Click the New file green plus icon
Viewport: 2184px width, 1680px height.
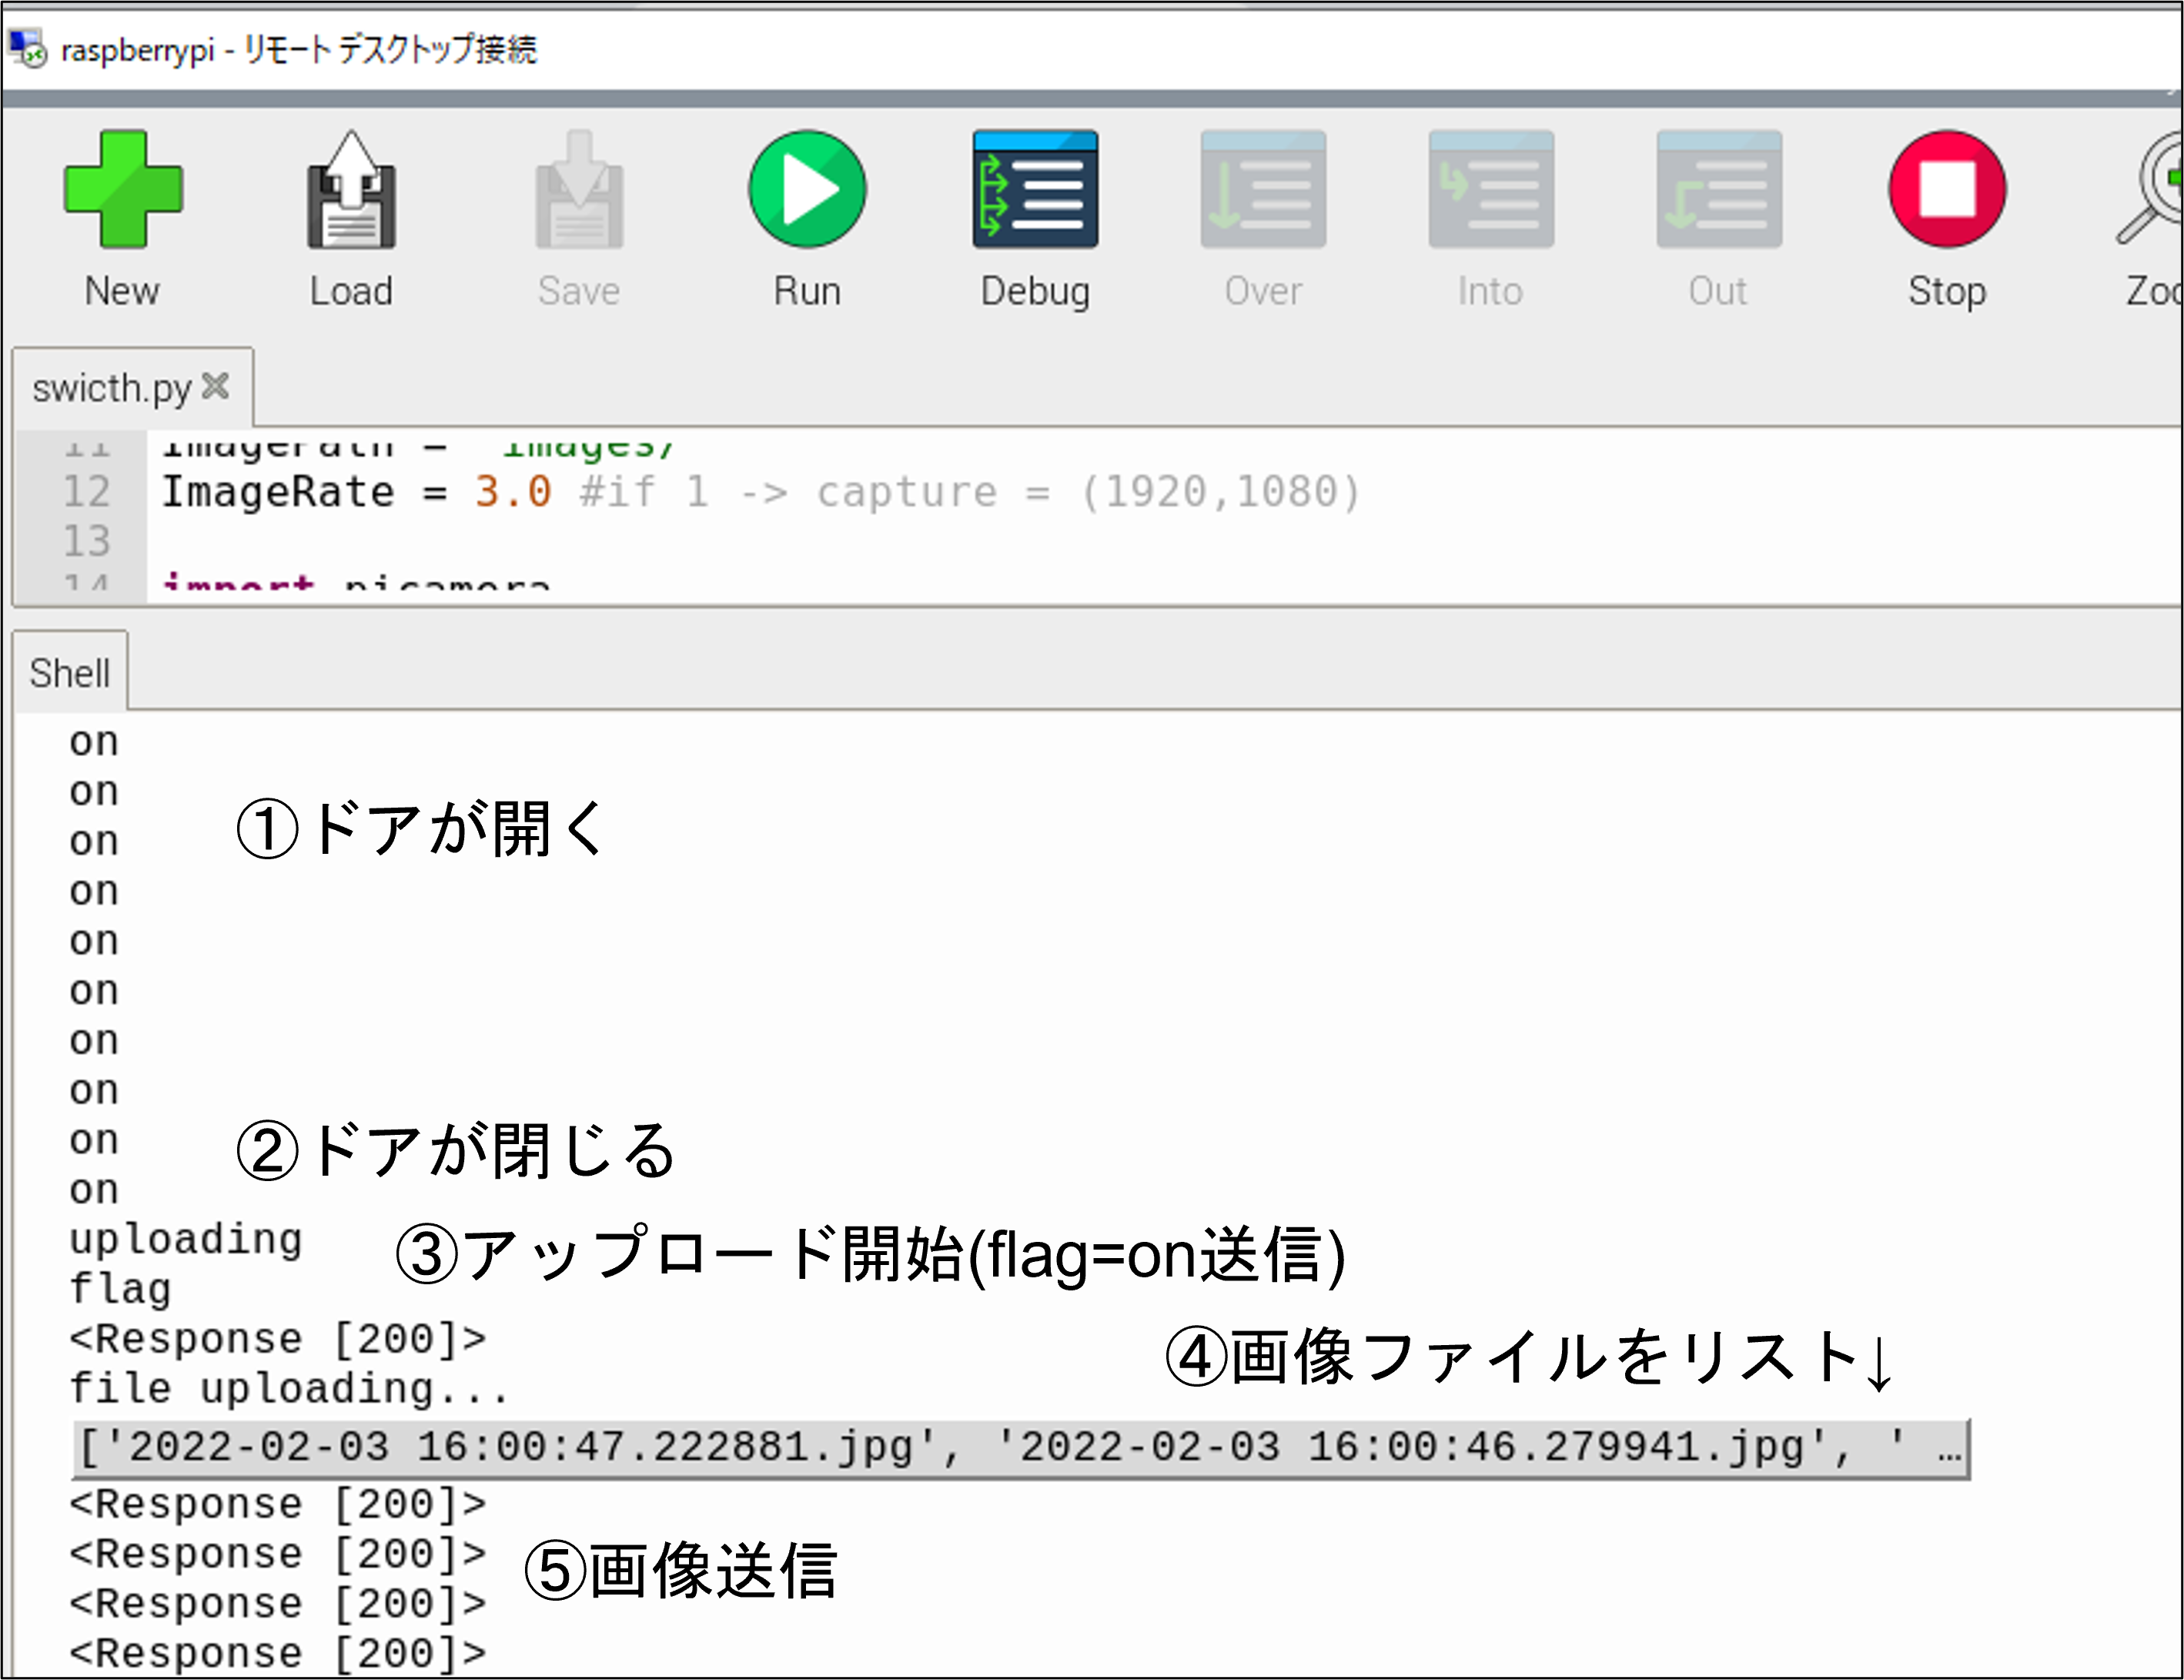[x=122, y=190]
